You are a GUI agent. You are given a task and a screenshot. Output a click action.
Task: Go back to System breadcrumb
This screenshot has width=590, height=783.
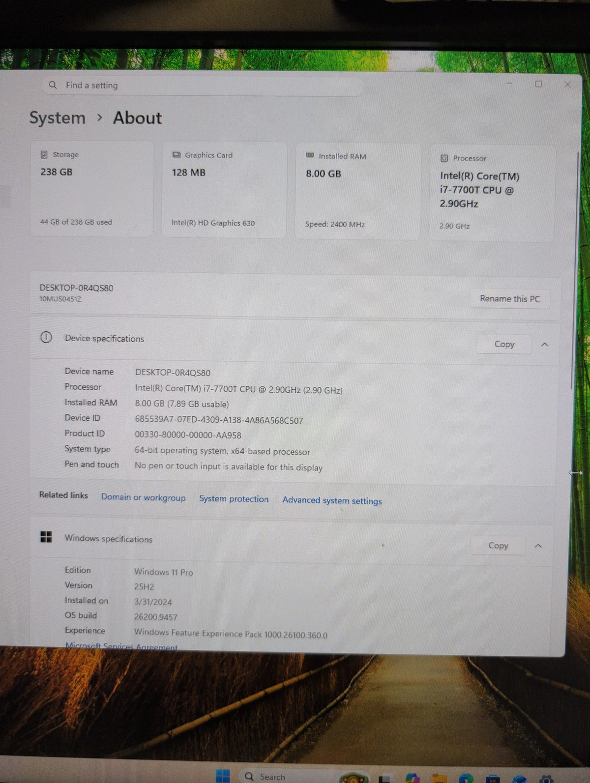point(58,118)
